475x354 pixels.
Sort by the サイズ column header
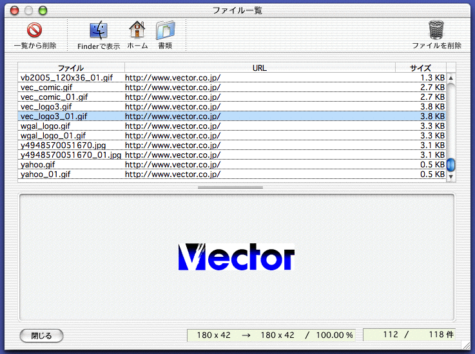click(x=420, y=68)
